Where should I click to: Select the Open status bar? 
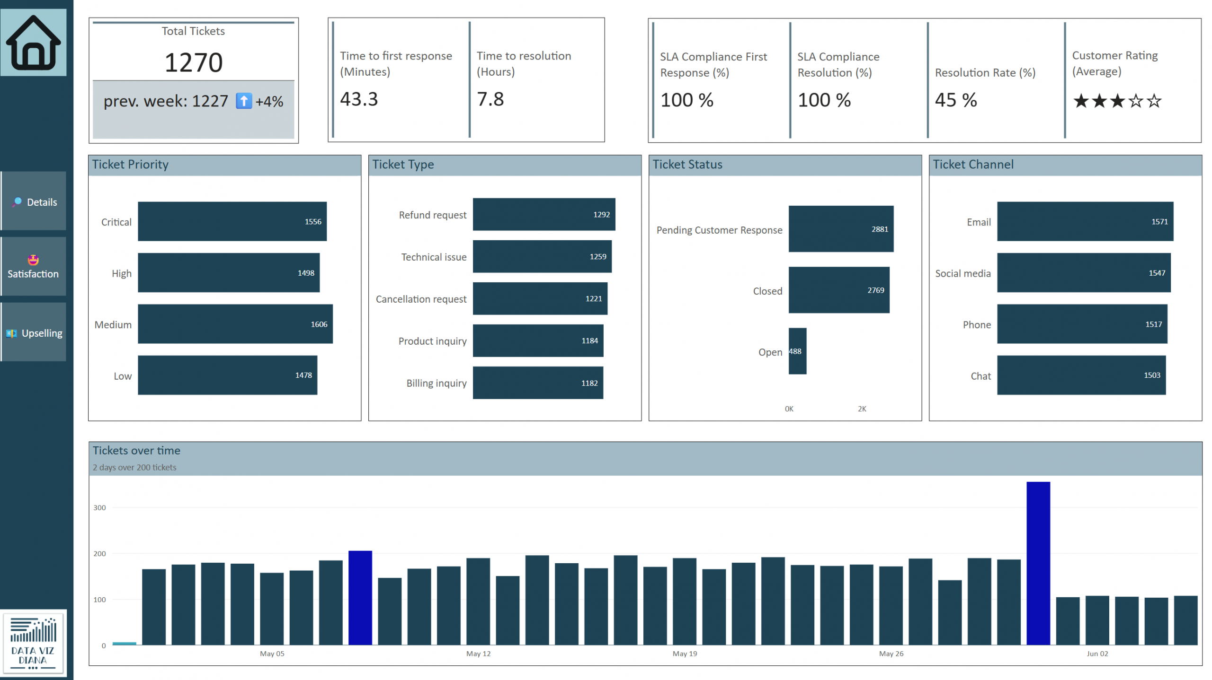797,351
